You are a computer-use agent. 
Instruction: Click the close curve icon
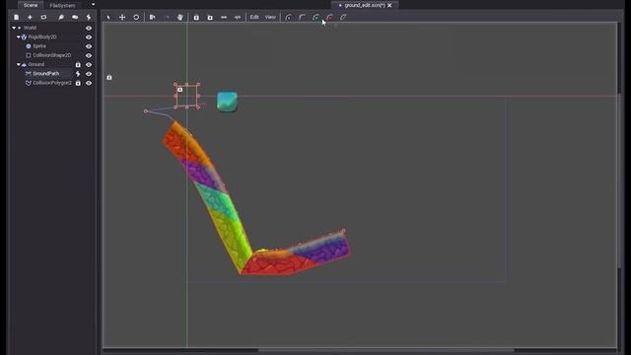pos(343,18)
